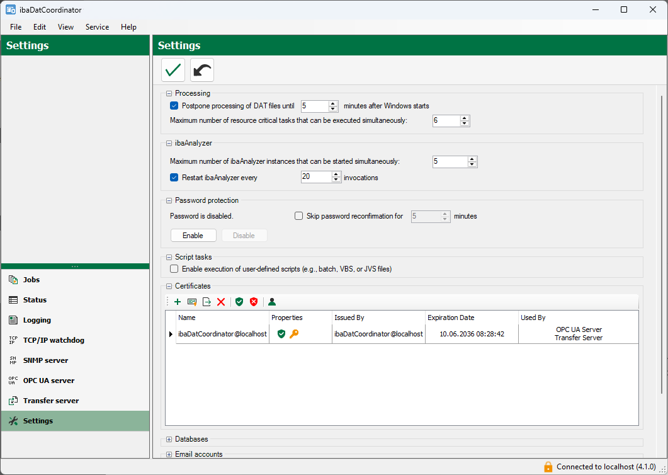
Task: Click the Jobs sidebar icon
Action: tap(13, 280)
